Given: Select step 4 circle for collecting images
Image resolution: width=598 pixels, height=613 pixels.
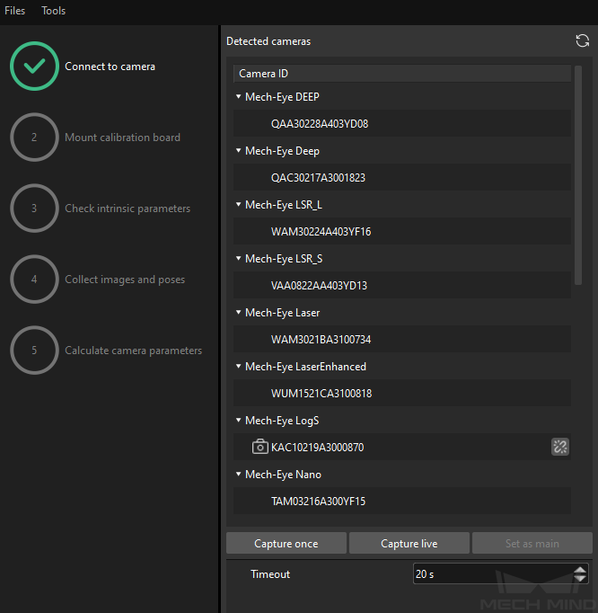Looking at the screenshot, I should click(x=34, y=280).
